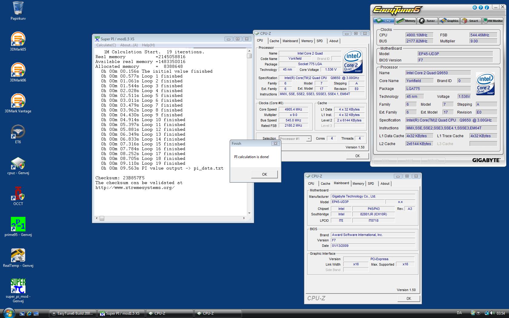The image size is (509, 318).
Task: Close the Finish dialog
Action: [275, 144]
